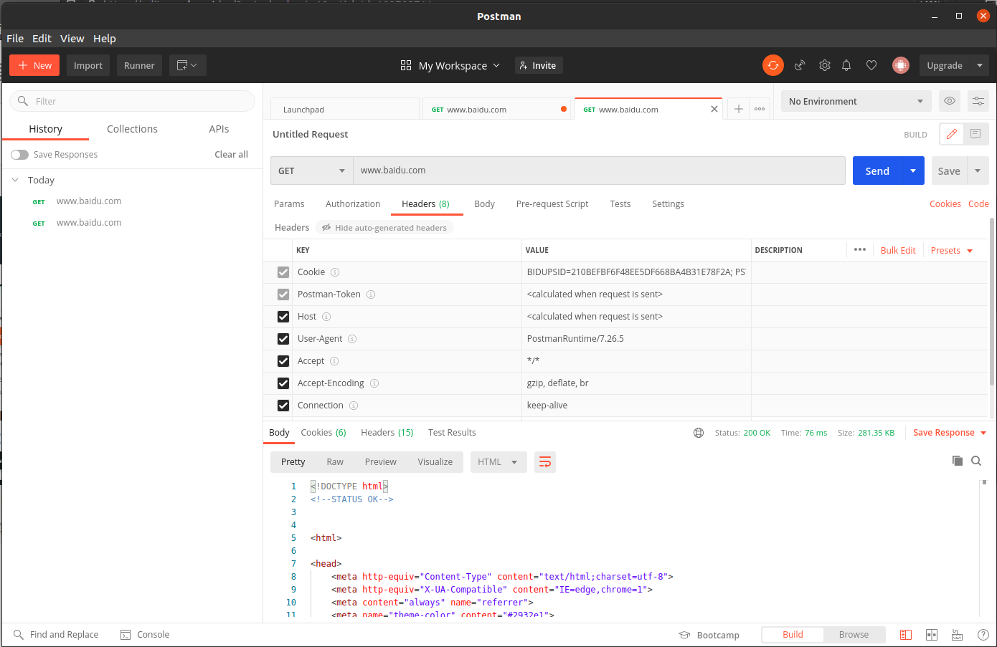The width and height of the screenshot is (997, 647).
Task: Open the help question mark icon
Action: [983, 635]
